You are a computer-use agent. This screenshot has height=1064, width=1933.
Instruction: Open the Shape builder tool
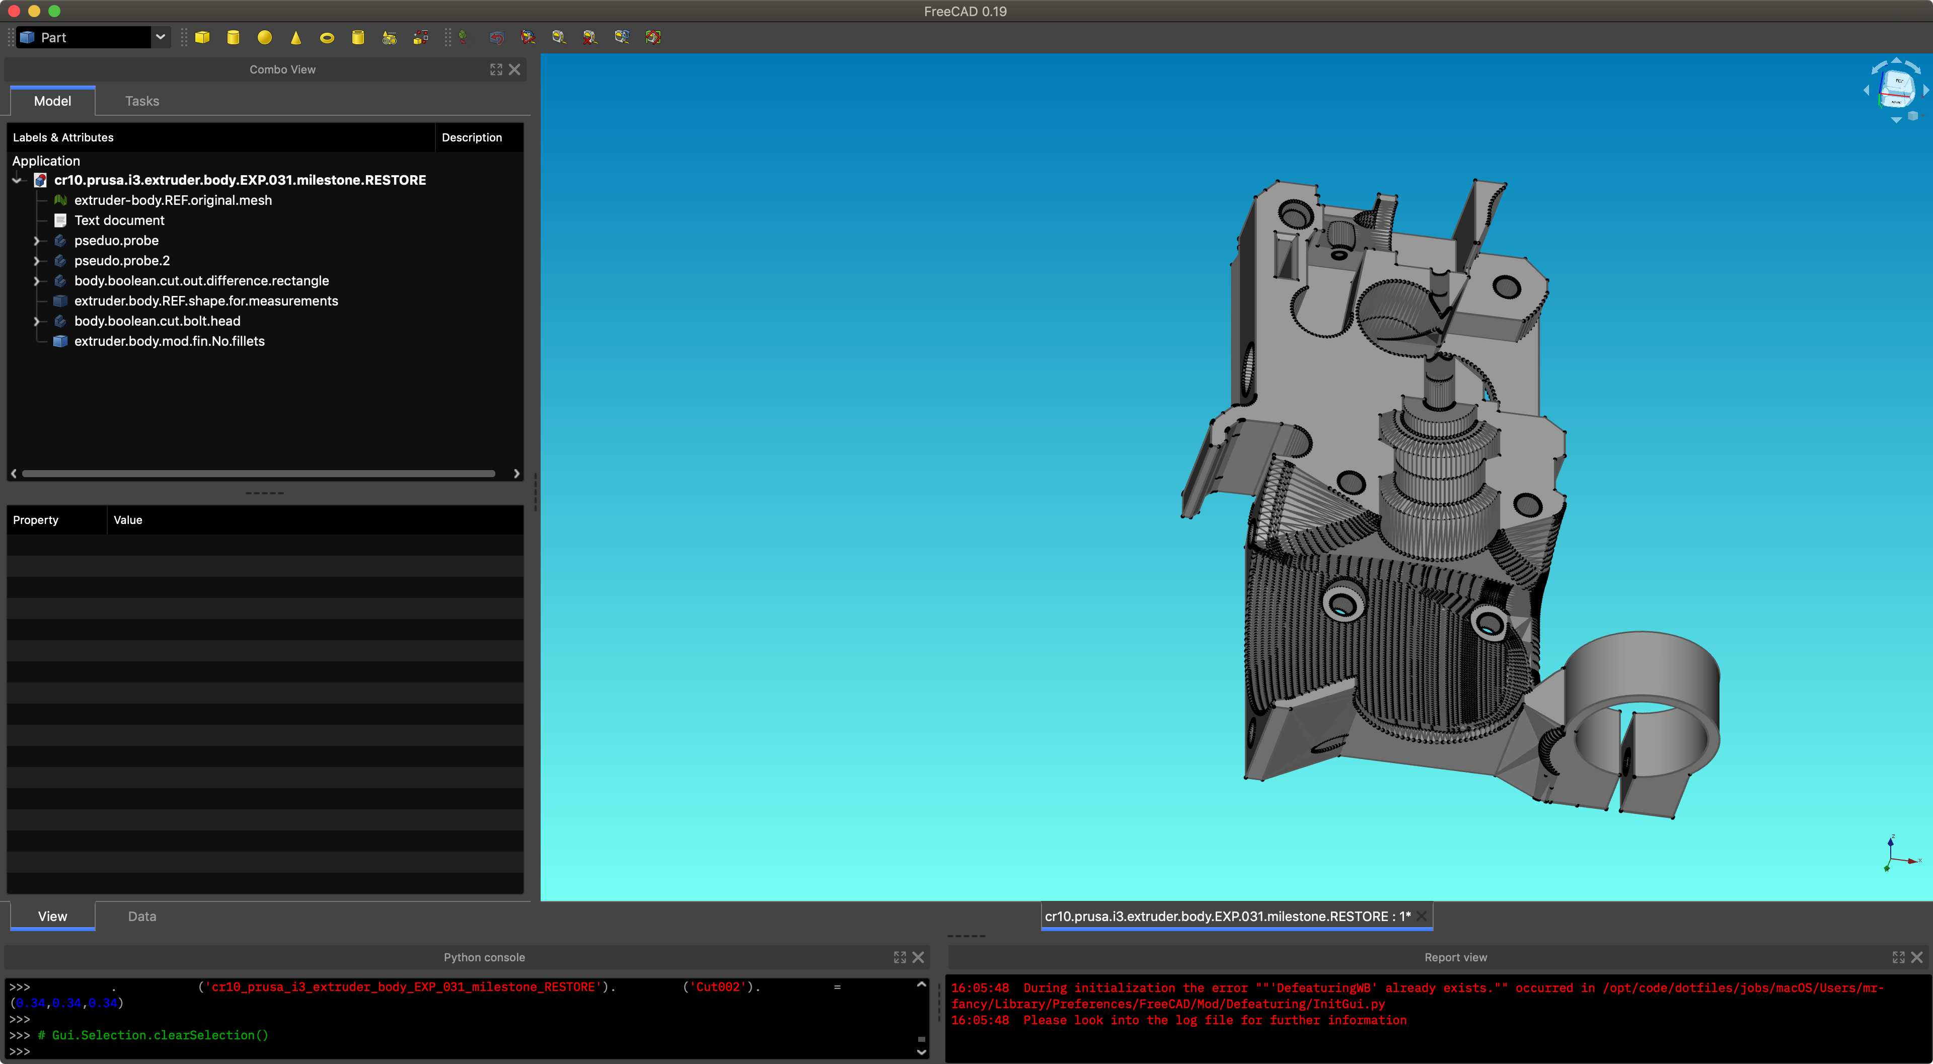421,38
